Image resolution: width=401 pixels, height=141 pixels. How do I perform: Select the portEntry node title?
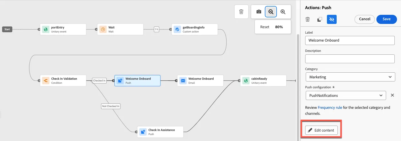coord(57,28)
